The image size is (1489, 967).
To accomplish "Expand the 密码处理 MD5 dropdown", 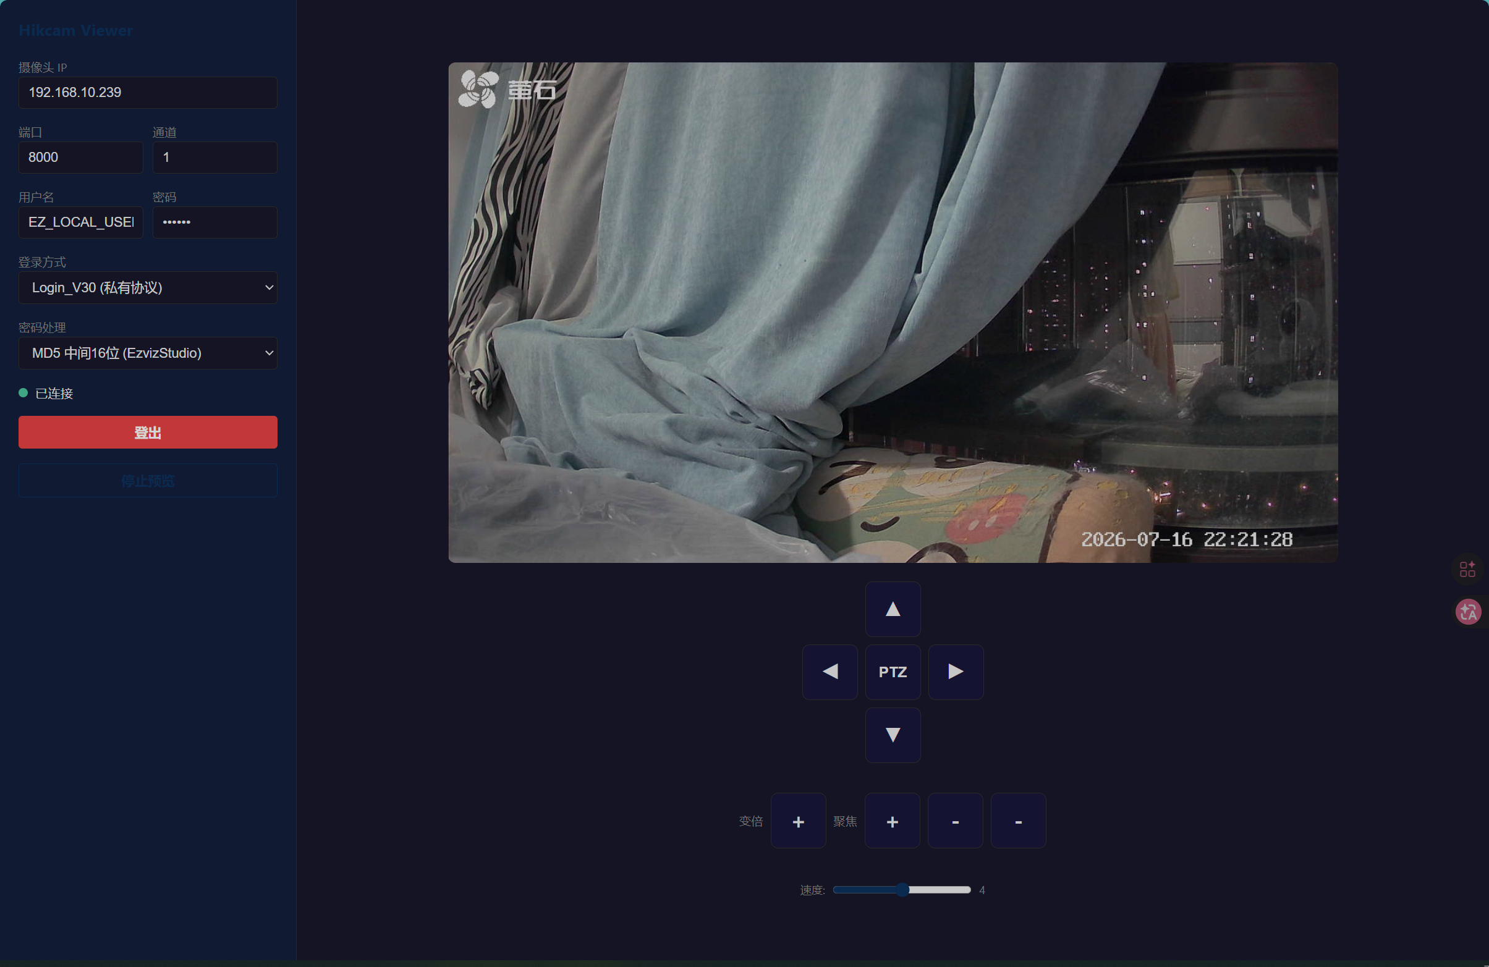I will [x=148, y=353].
